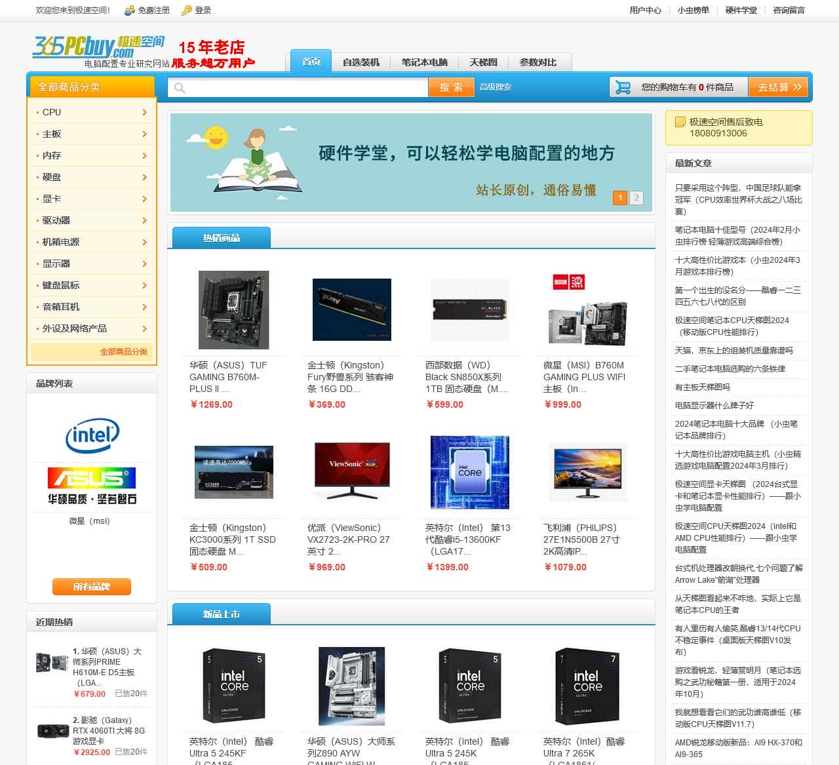Screen dimensions: 839x765
Task: Click the 365PCbuy site logo
Action: (98, 47)
